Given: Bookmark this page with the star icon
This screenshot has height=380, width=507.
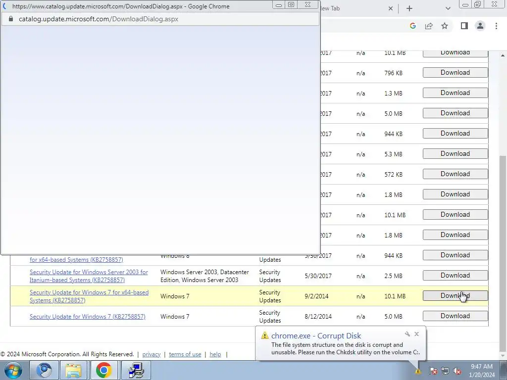Looking at the screenshot, I should click(x=445, y=26).
